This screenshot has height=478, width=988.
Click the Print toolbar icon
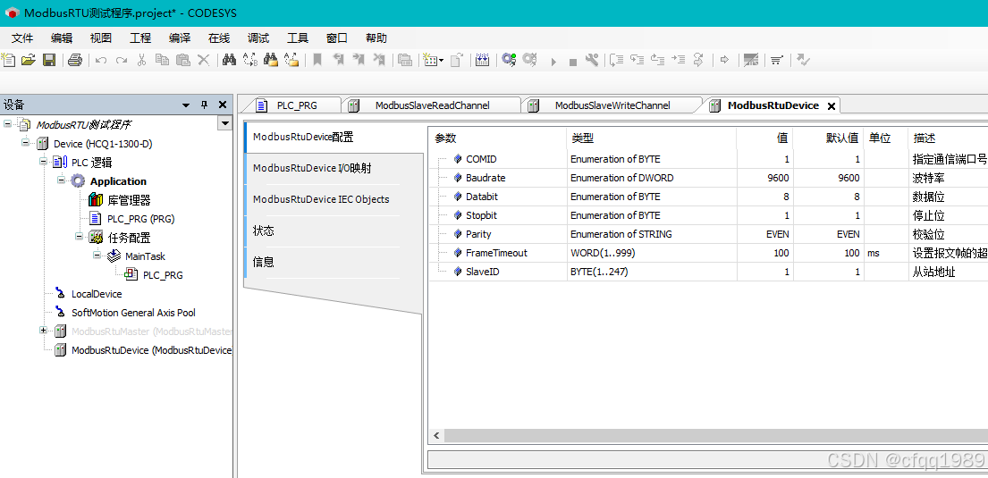[76, 61]
